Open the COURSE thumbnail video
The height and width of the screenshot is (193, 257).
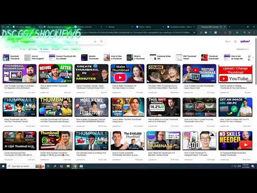(x=163, y=74)
